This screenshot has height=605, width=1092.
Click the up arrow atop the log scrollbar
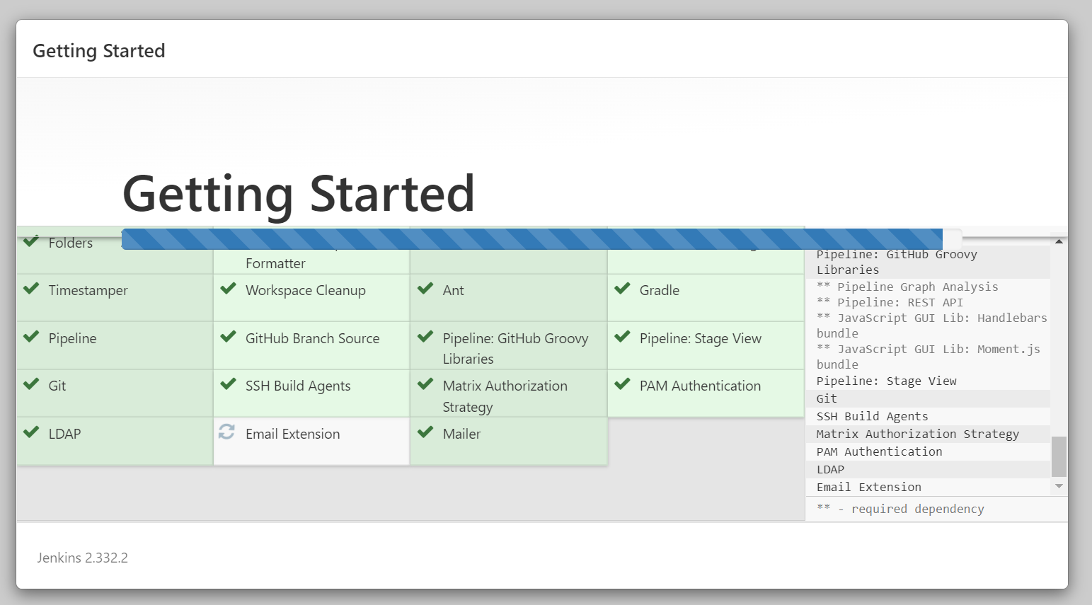coord(1059,241)
